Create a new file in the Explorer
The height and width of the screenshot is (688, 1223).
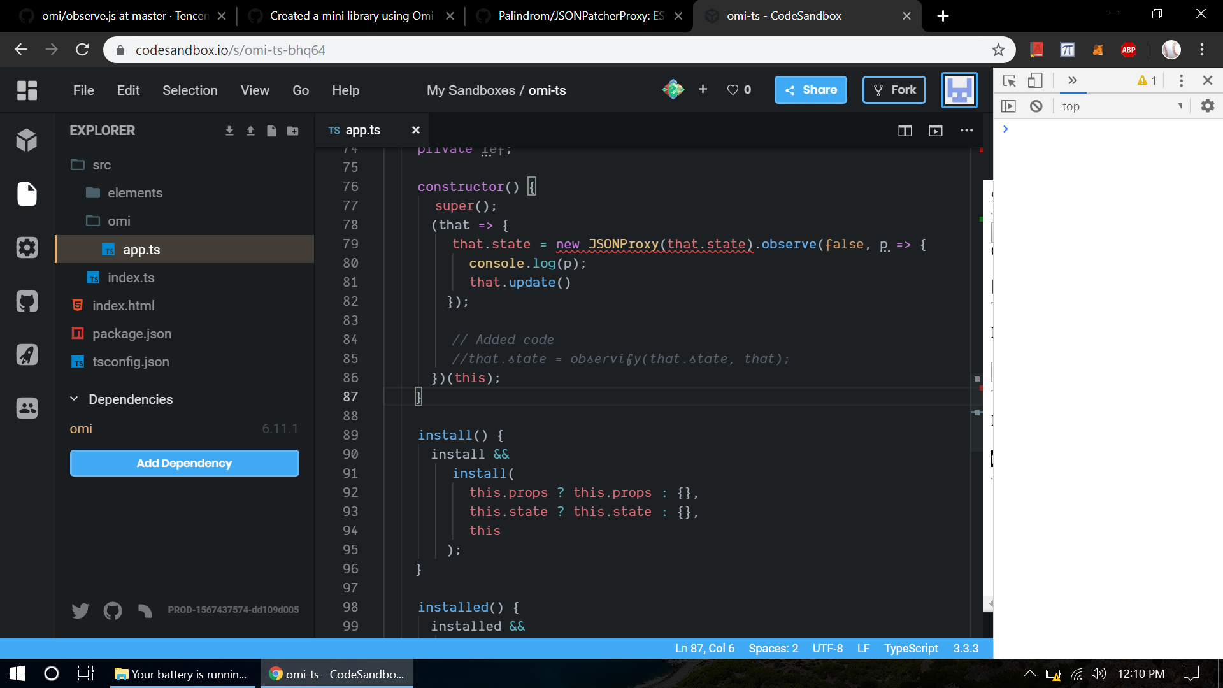pyautogui.click(x=272, y=131)
